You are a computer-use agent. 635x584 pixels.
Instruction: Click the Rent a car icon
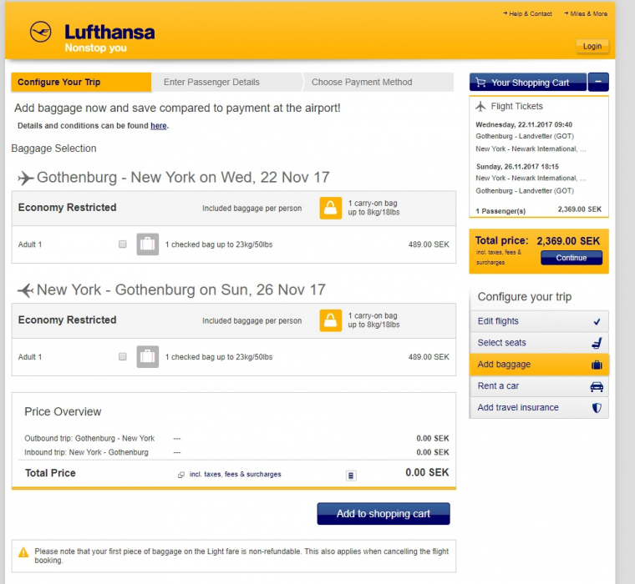pos(597,386)
